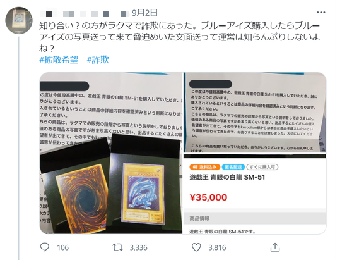Like the tweet with heart icon
The height and width of the screenshot is (260, 347).
click(x=196, y=247)
